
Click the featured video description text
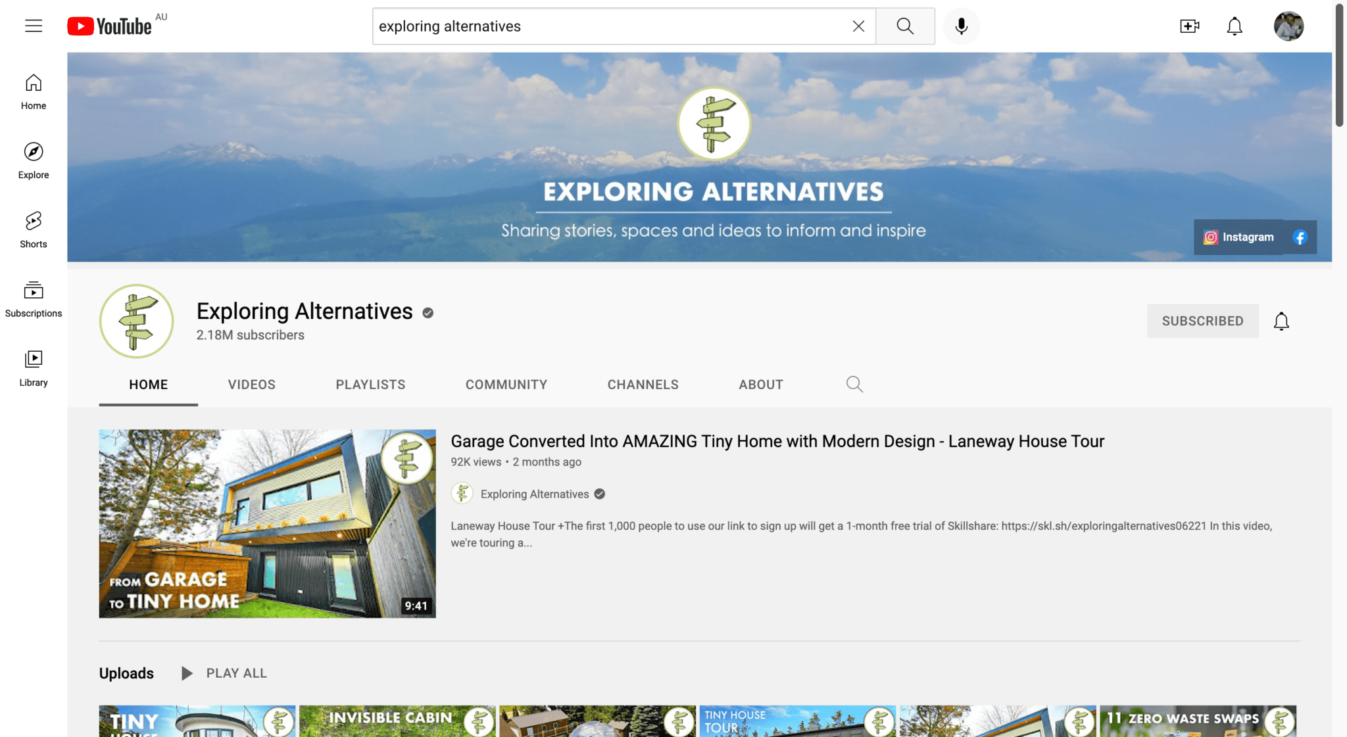(x=862, y=535)
